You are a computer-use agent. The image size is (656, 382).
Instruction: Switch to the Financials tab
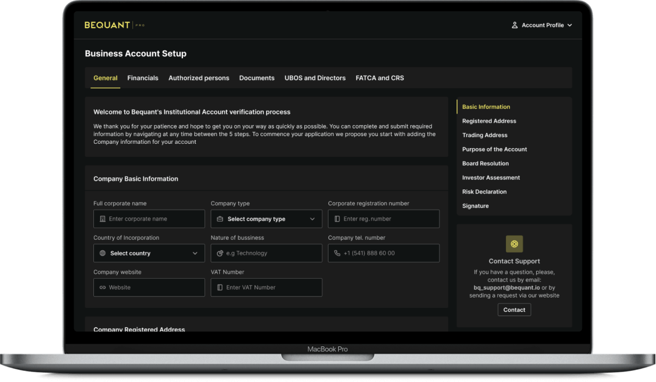pyautogui.click(x=143, y=78)
